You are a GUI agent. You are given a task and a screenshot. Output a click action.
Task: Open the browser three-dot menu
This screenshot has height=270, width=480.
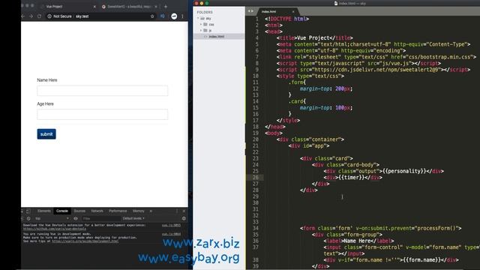pos(182,16)
